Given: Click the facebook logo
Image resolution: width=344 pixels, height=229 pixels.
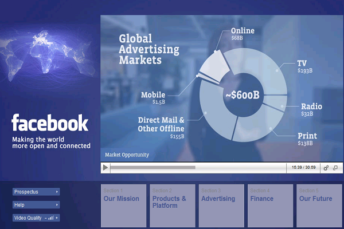Looking at the screenshot, I should coord(50,123).
